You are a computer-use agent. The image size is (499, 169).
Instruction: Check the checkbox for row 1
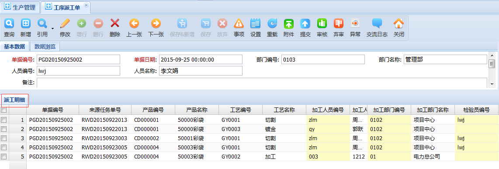pyautogui.click(x=4, y=120)
